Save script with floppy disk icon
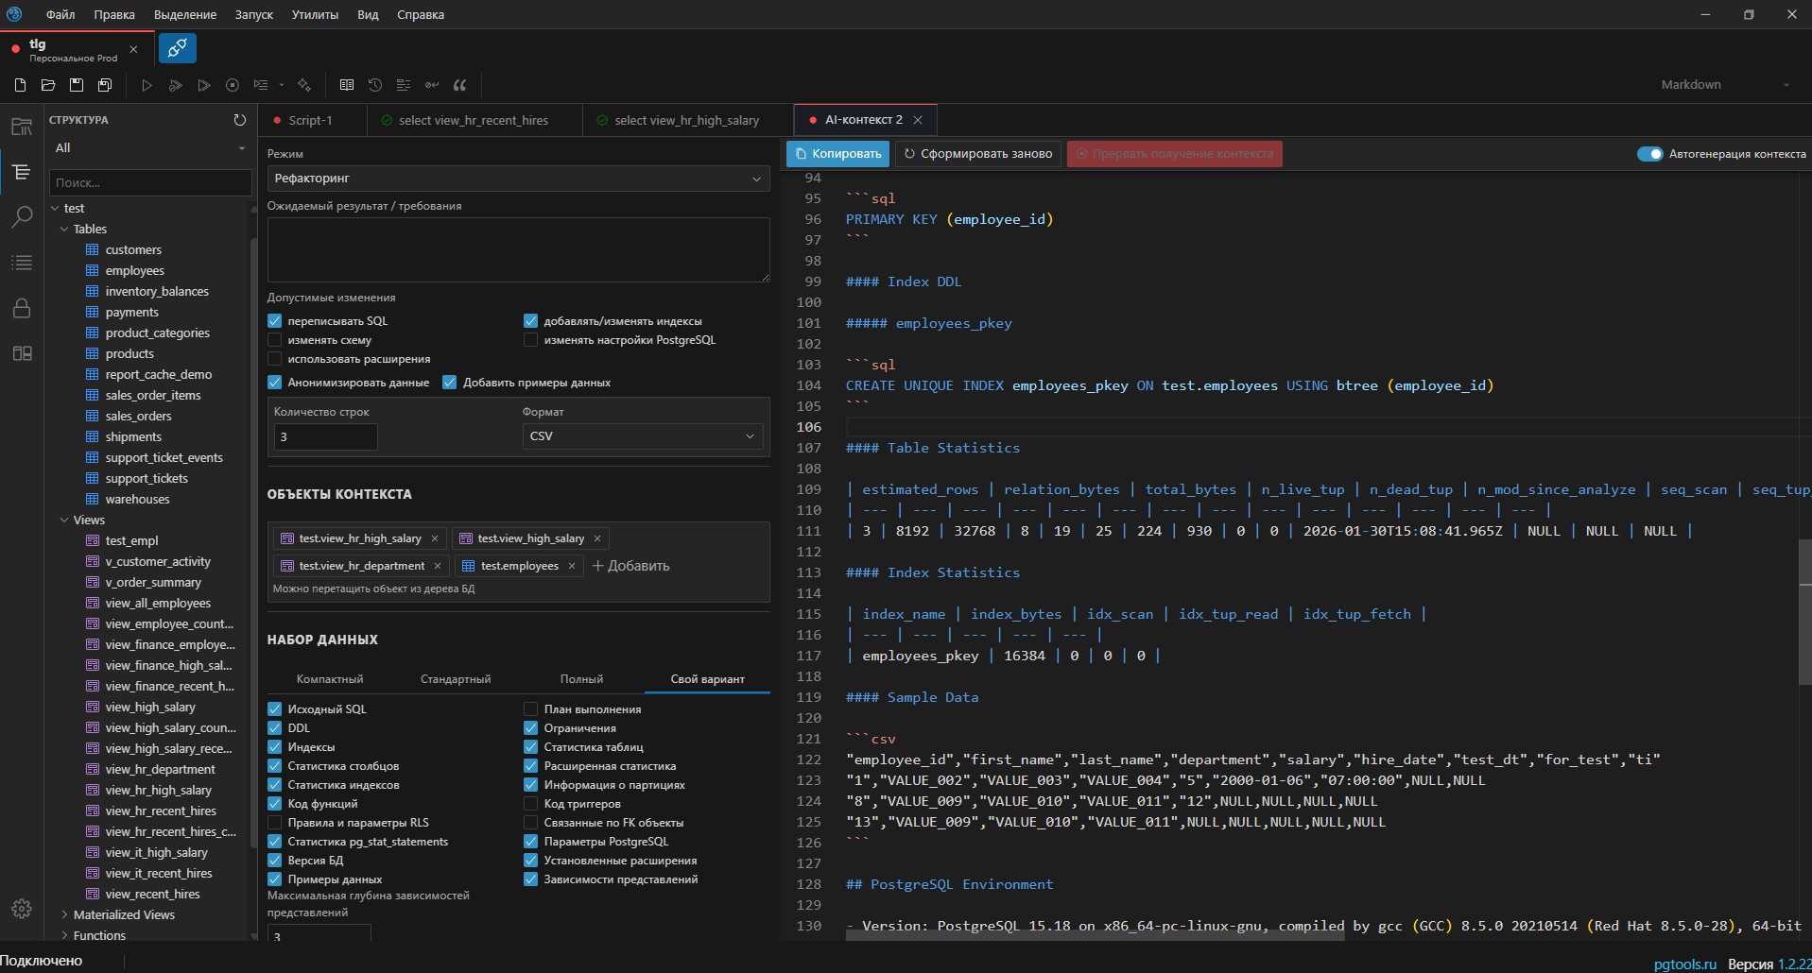 [x=77, y=85]
